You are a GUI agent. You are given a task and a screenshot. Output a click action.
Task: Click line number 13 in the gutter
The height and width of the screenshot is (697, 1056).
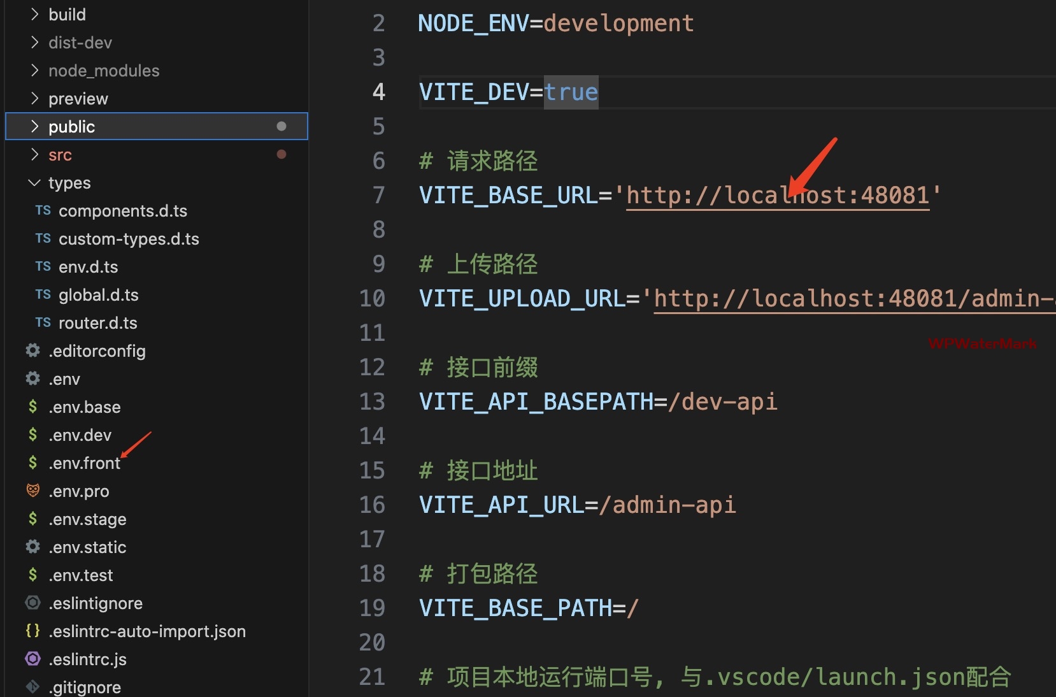tap(373, 402)
